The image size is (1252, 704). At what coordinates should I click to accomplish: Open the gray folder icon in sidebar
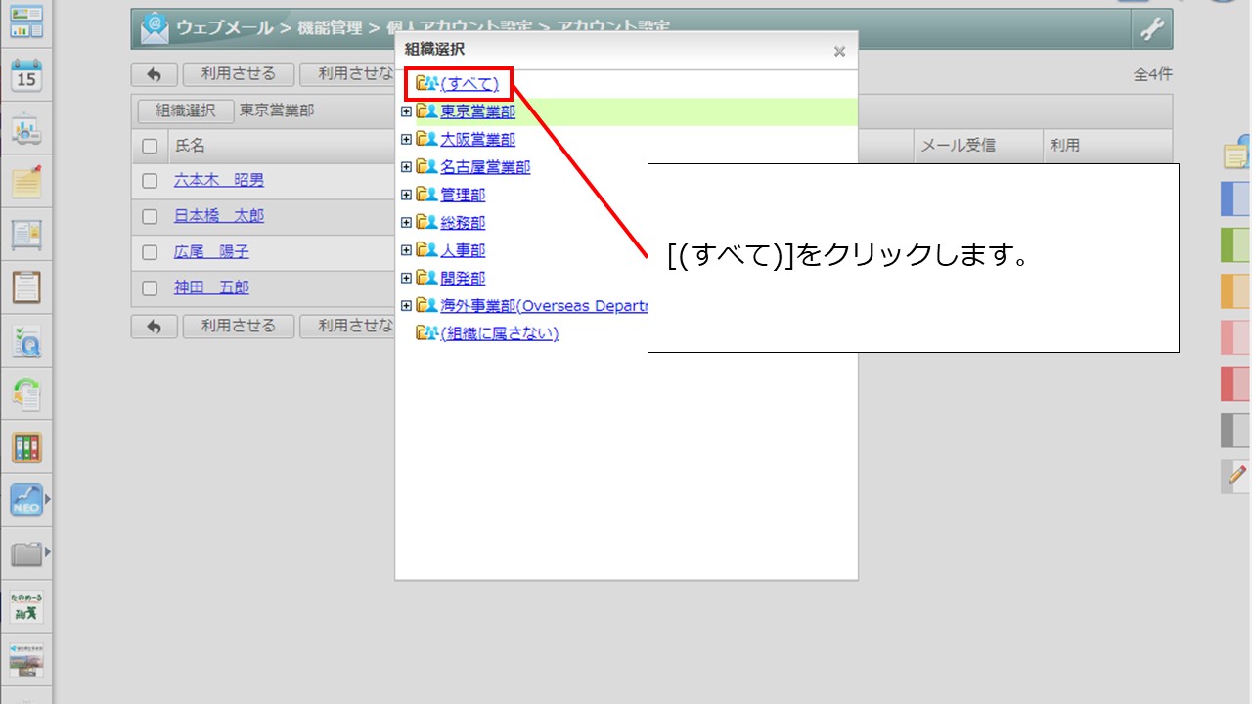coord(26,554)
